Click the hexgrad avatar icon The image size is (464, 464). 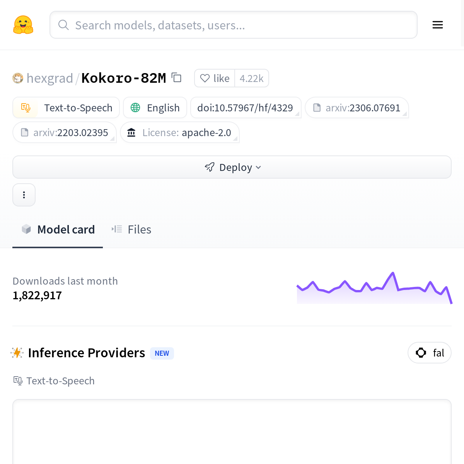coord(18,78)
